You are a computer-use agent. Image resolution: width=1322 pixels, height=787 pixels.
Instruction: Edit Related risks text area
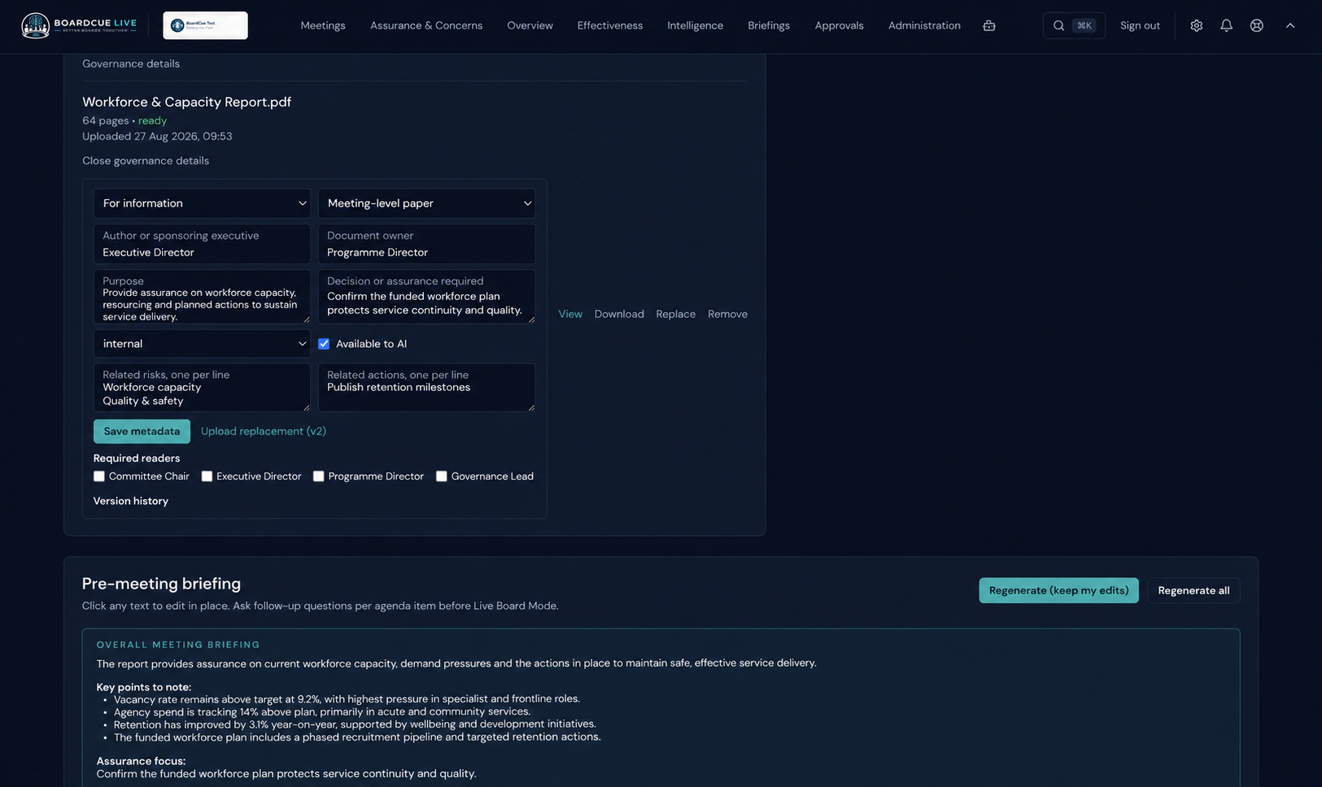click(202, 387)
